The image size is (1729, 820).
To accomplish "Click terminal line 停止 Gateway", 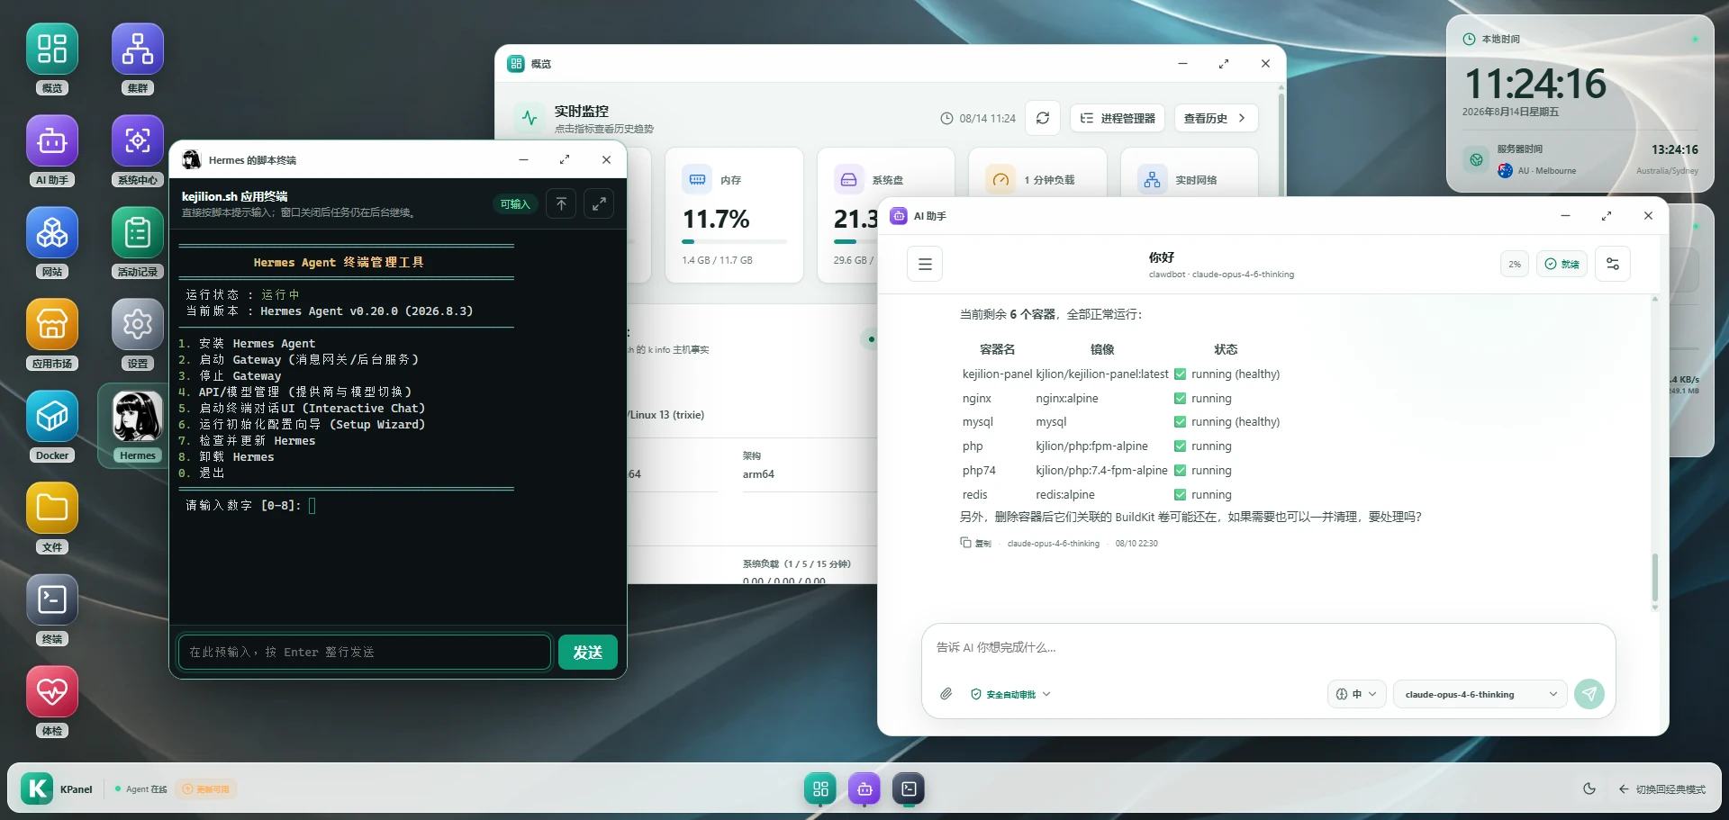I will pyautogui.click(x=230, y=376).
